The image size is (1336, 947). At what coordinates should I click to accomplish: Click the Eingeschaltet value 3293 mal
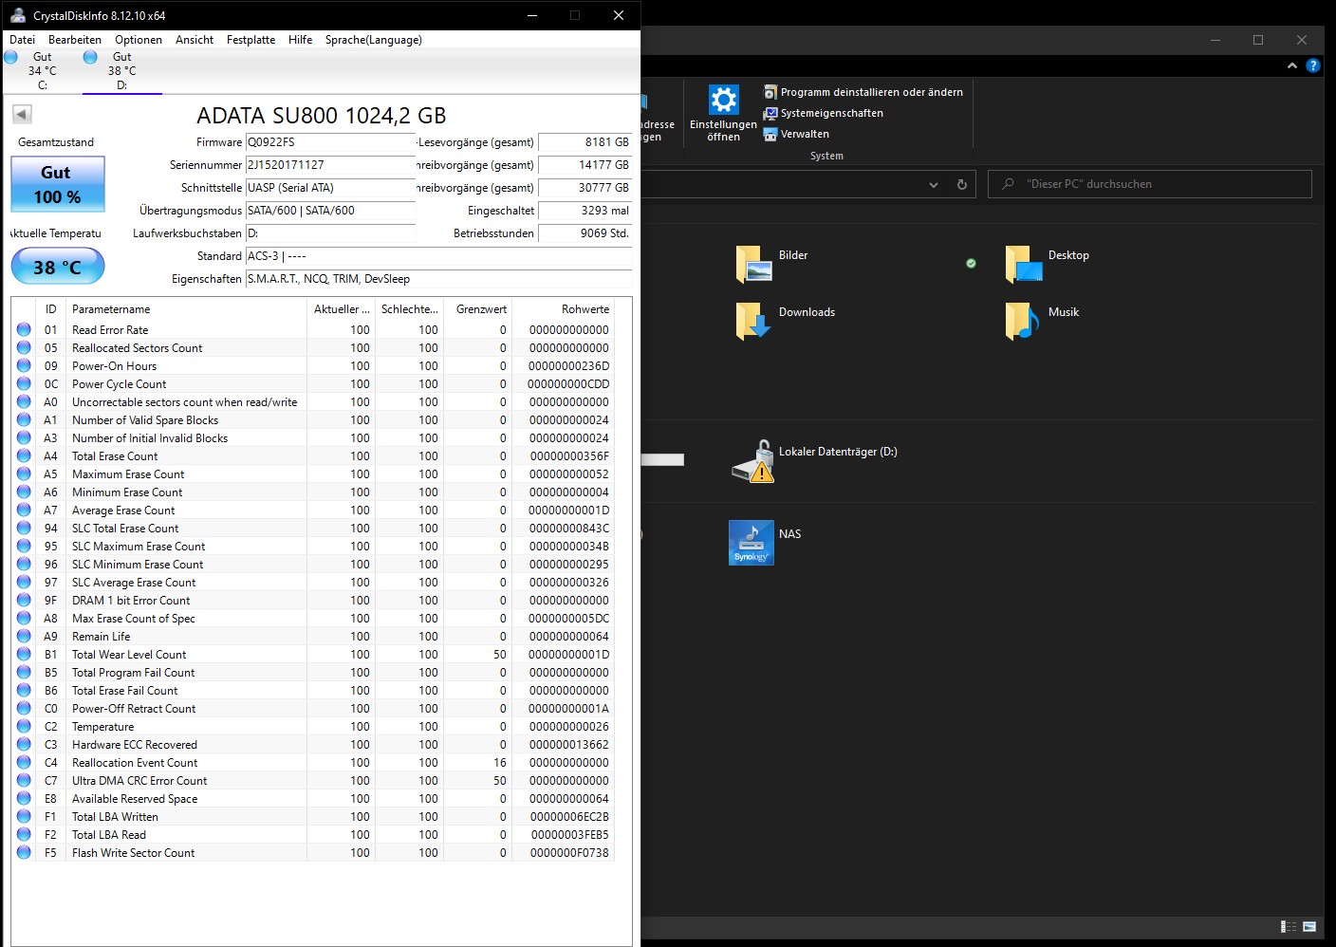(584, 211)
